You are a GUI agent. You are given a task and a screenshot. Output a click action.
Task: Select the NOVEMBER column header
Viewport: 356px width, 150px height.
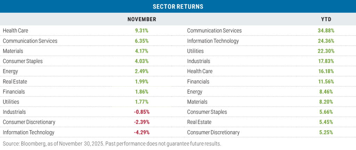[142, 19]
